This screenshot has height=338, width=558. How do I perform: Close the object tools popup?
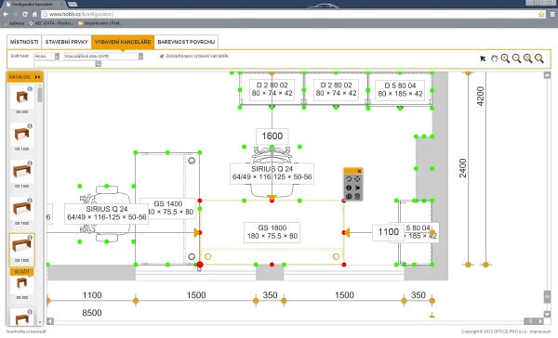point(359,171)
